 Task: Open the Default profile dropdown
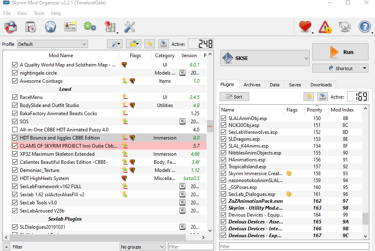(x=52, y=44)
